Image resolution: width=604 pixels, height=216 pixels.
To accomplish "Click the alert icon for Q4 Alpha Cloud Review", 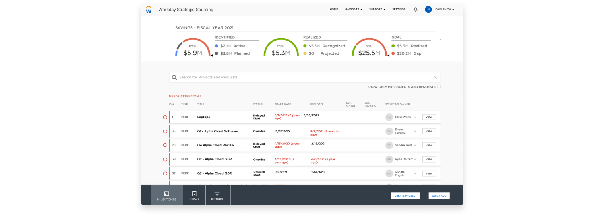I will click(x=165, y=145).
